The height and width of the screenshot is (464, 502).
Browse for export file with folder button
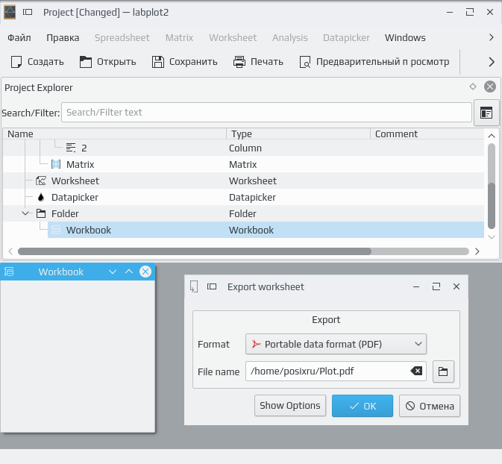coord(443,371)
